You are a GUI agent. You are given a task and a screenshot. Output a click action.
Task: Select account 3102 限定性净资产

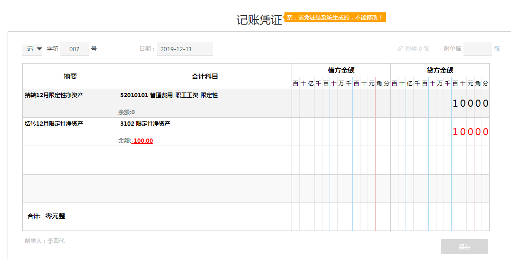145,124
